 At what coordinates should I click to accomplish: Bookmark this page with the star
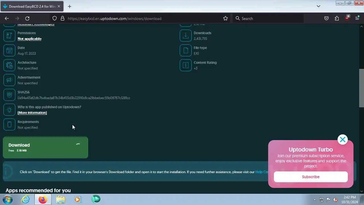226,19
